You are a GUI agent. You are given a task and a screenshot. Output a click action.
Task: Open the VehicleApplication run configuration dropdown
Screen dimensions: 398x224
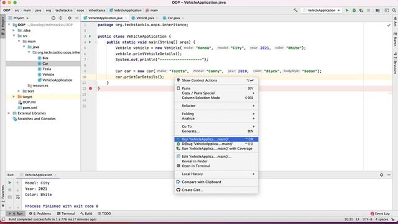pyautogui.click(x=322, y=11)
